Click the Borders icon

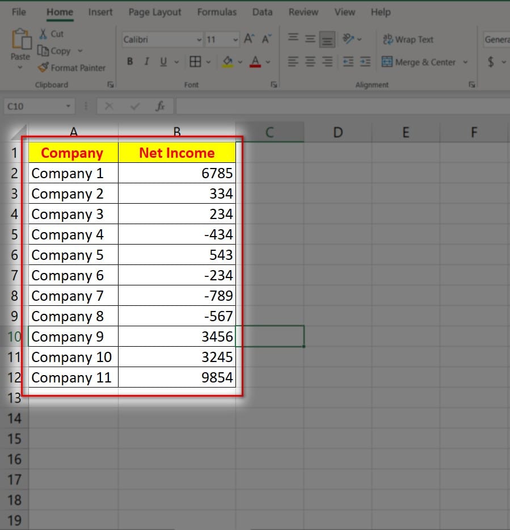coord(195,62)
